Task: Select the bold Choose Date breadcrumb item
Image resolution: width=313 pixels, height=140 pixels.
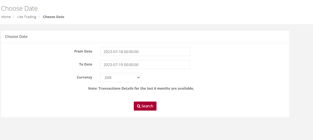Action: 53,17
